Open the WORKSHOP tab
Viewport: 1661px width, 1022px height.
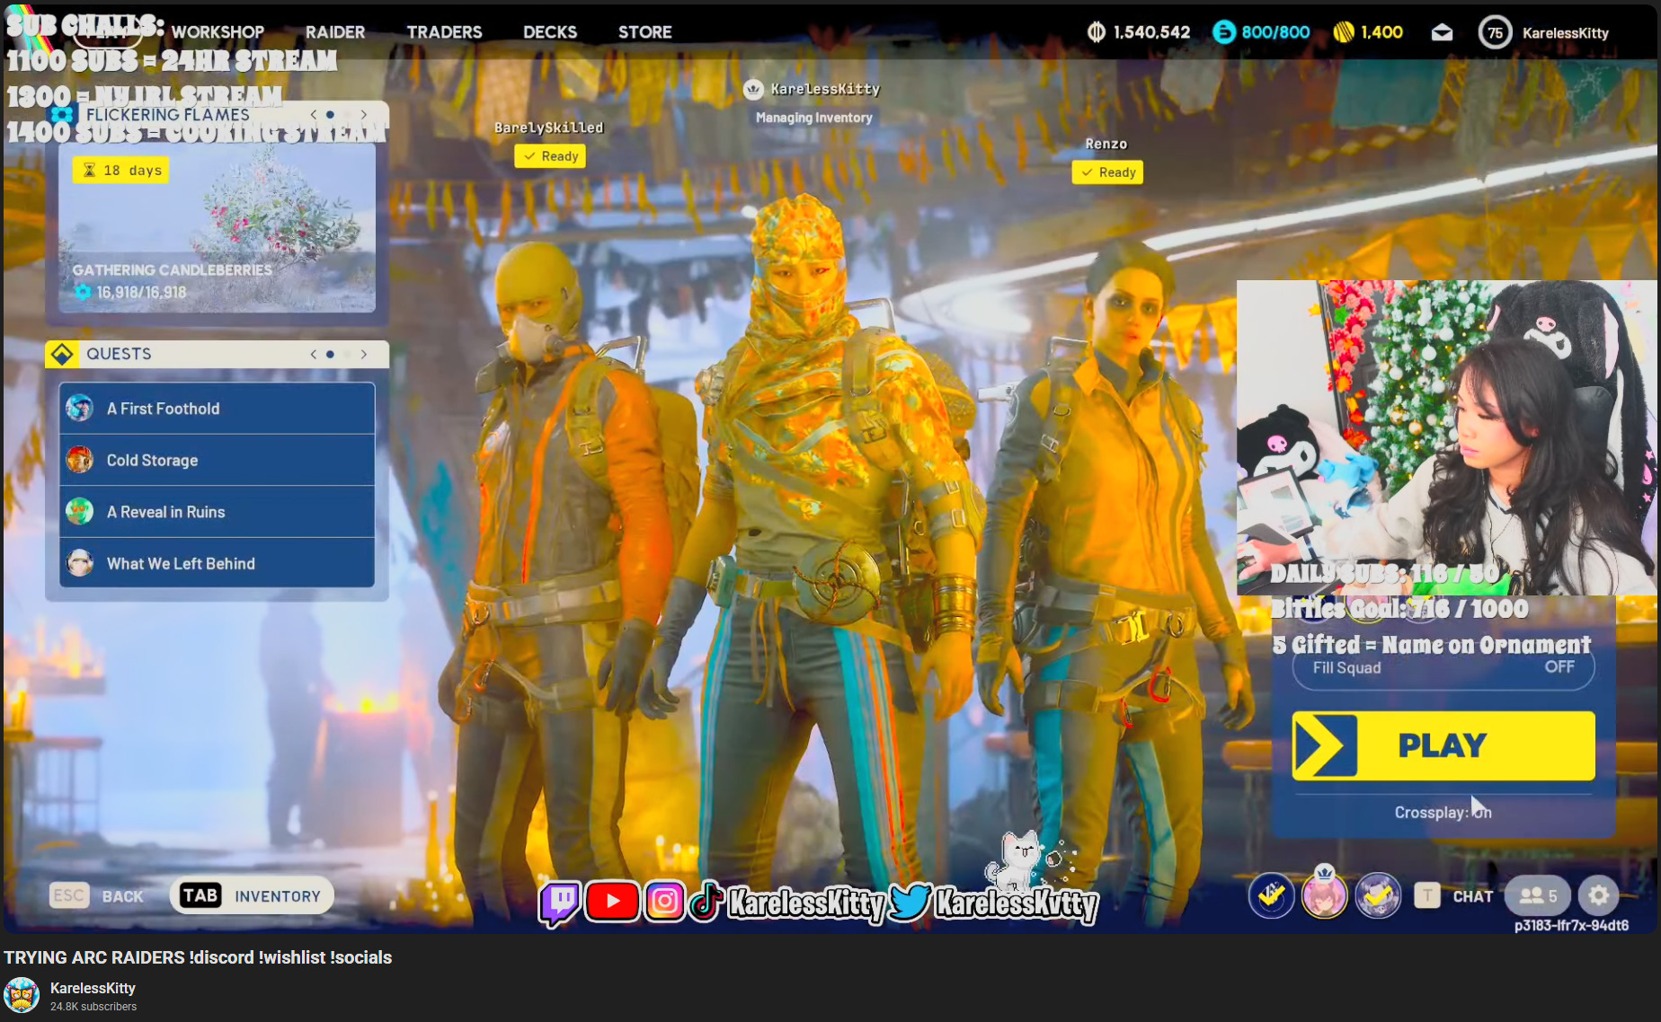tap(218, 32)
